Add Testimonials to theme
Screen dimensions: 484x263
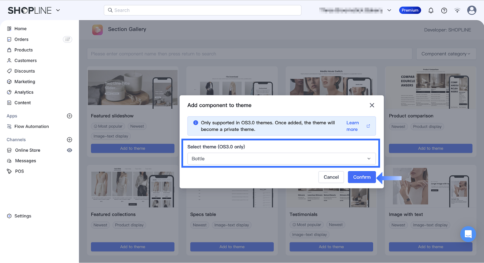click(331, 247)
